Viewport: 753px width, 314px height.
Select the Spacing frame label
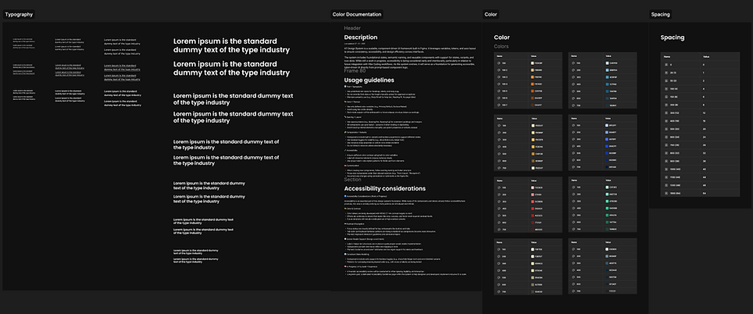(660, 14)
